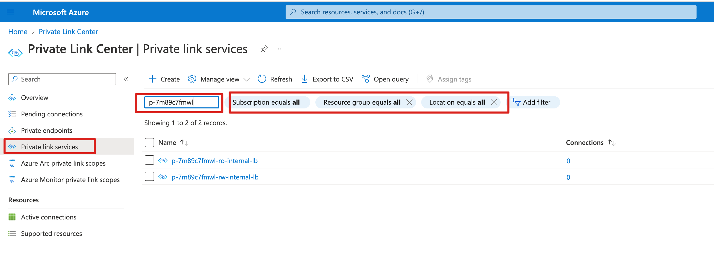Click the Private endpoints icon

click(x=12, y=130)
